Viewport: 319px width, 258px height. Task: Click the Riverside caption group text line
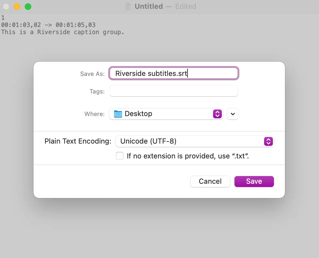63,32
